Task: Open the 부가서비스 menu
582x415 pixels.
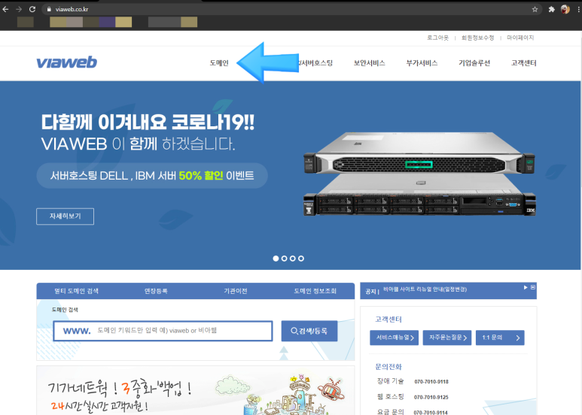Action: pos(422,63)
